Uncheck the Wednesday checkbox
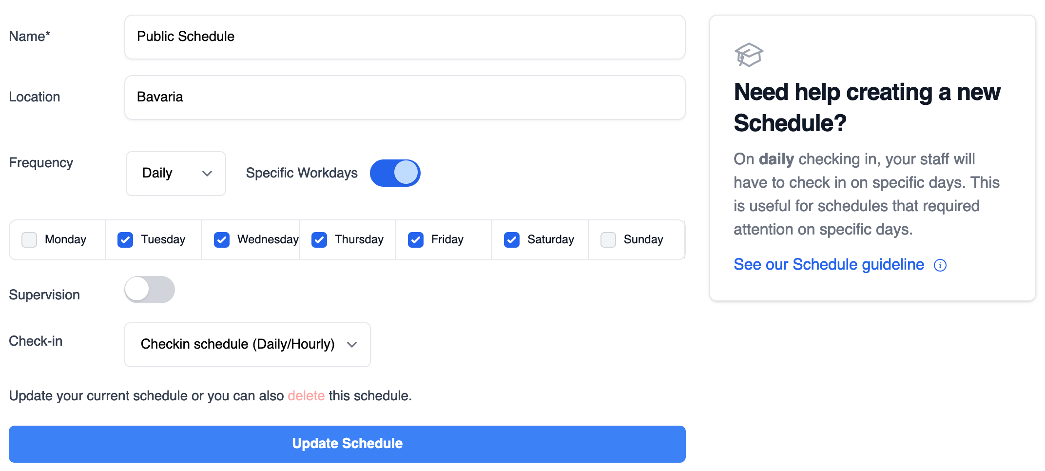 (222, 240)
